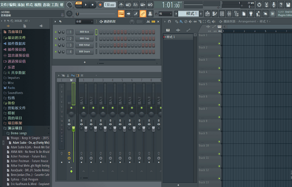
Task: Toggle the metronome icon
Action: [121, 5]
